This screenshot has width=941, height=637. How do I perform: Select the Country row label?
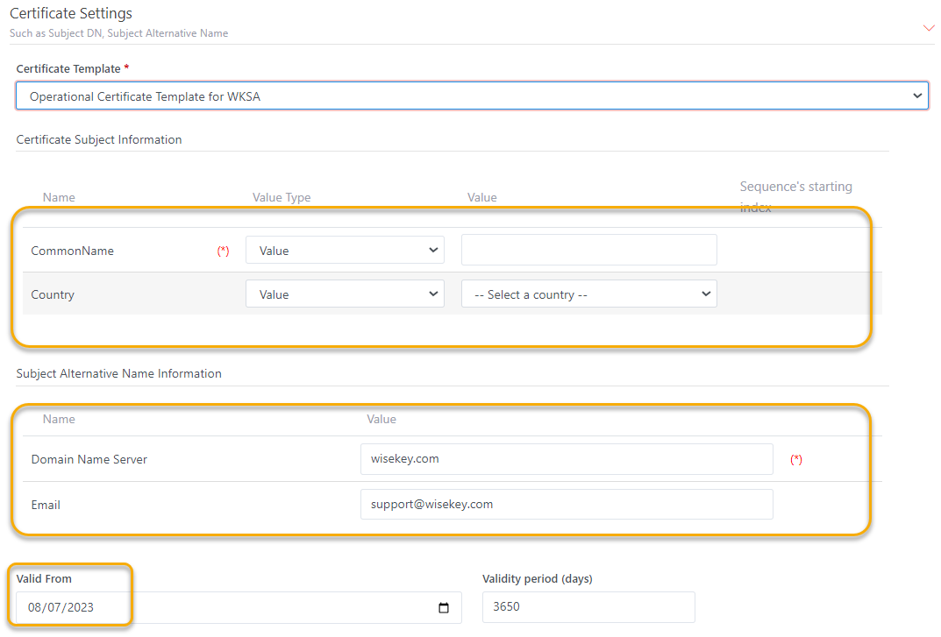tap(53, 294)
